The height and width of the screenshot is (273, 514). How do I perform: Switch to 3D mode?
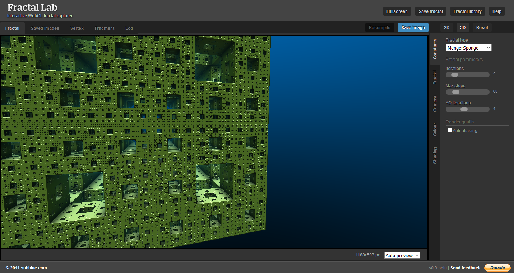463,28
